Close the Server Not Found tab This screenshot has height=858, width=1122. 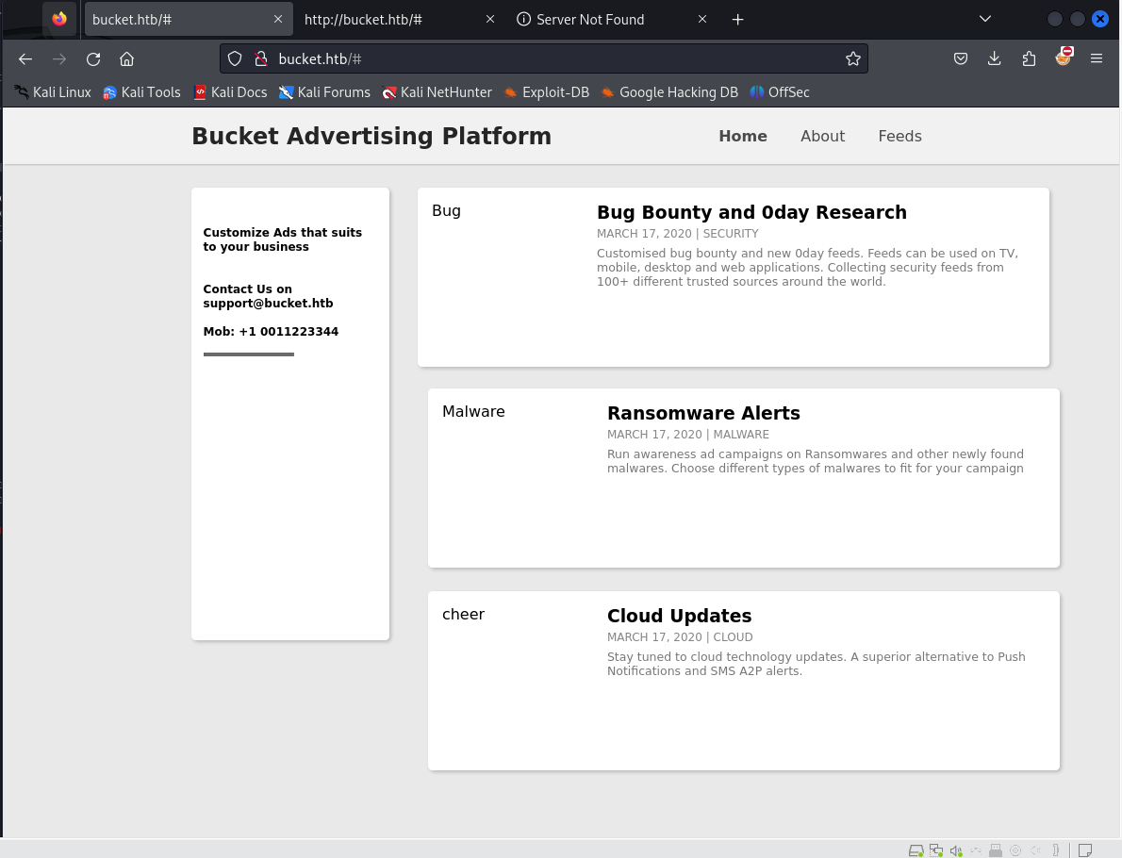702,19
